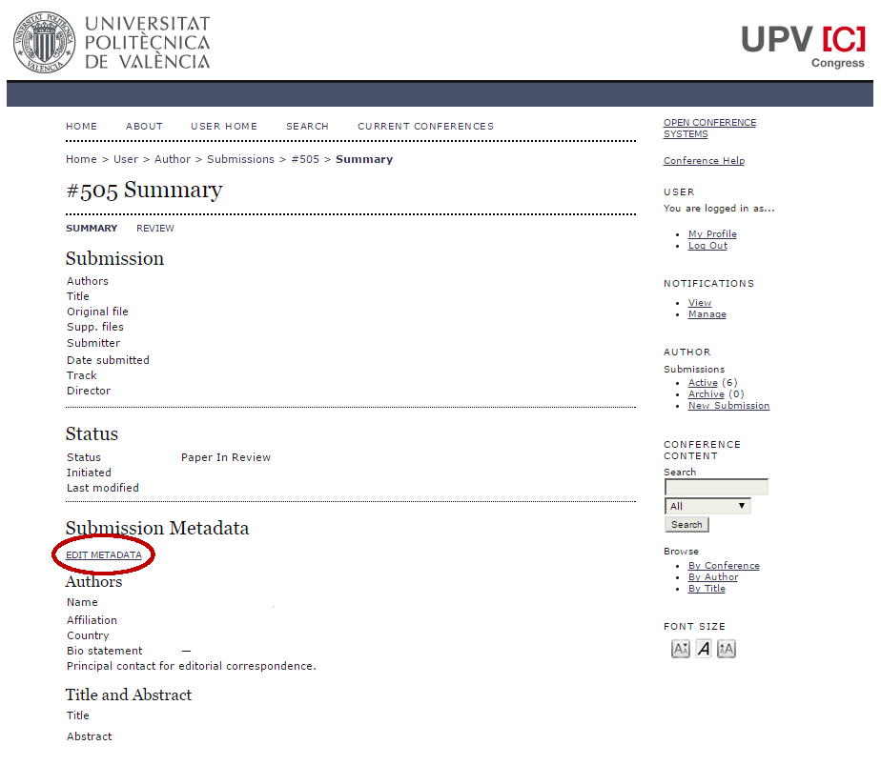View Active submissions list
This screenshot has height=765, width=881.
[703, 382]
